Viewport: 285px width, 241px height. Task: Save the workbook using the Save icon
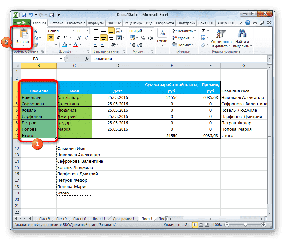(x=24, y=15)
